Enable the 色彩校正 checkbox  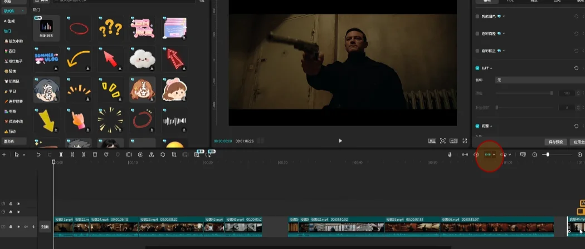(477, 51)
